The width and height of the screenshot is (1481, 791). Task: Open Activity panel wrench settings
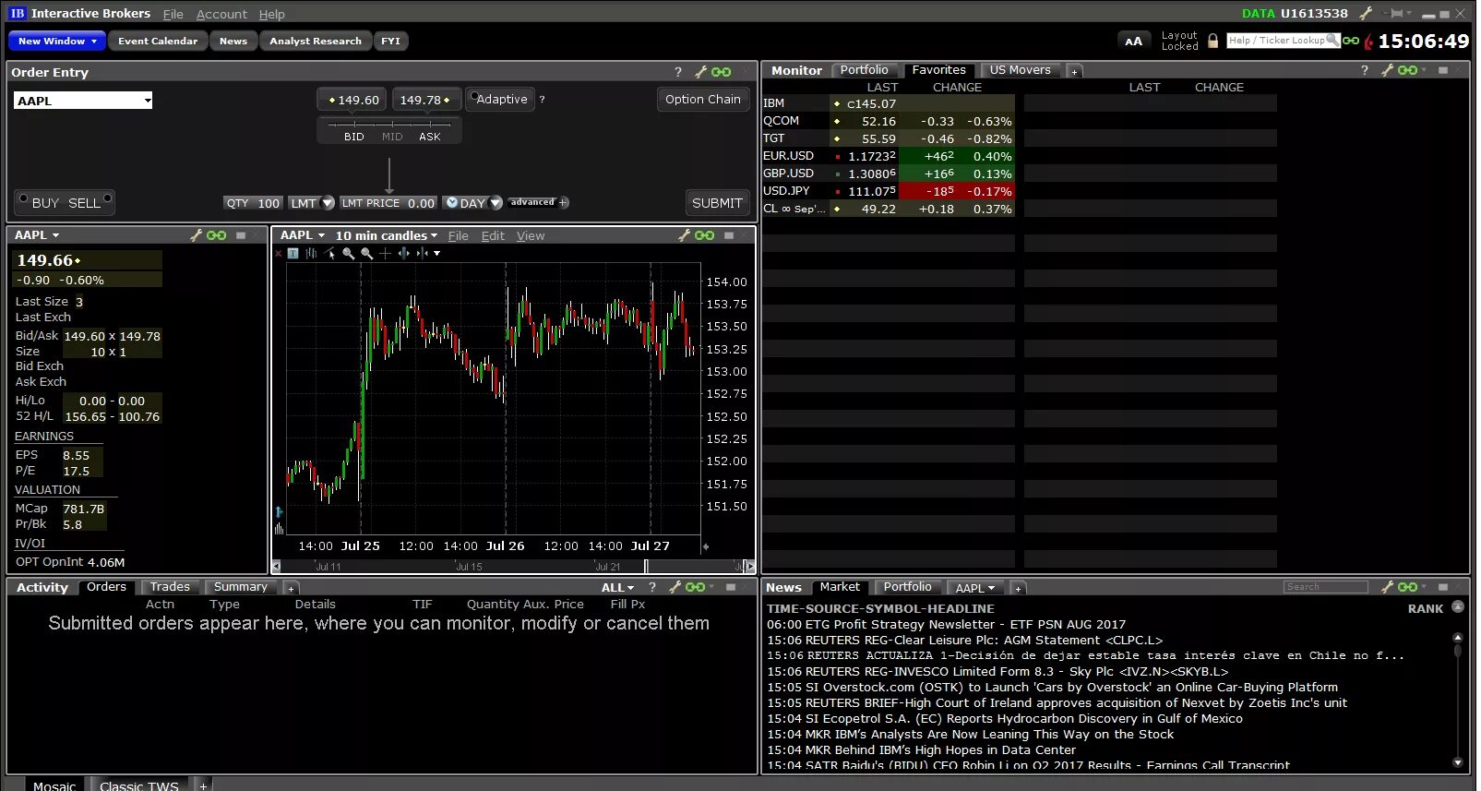[675, 587]
